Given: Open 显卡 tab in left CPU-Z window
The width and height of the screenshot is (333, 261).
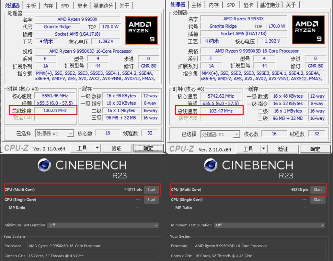Looking at the screenshot, I should pos(82,6).
